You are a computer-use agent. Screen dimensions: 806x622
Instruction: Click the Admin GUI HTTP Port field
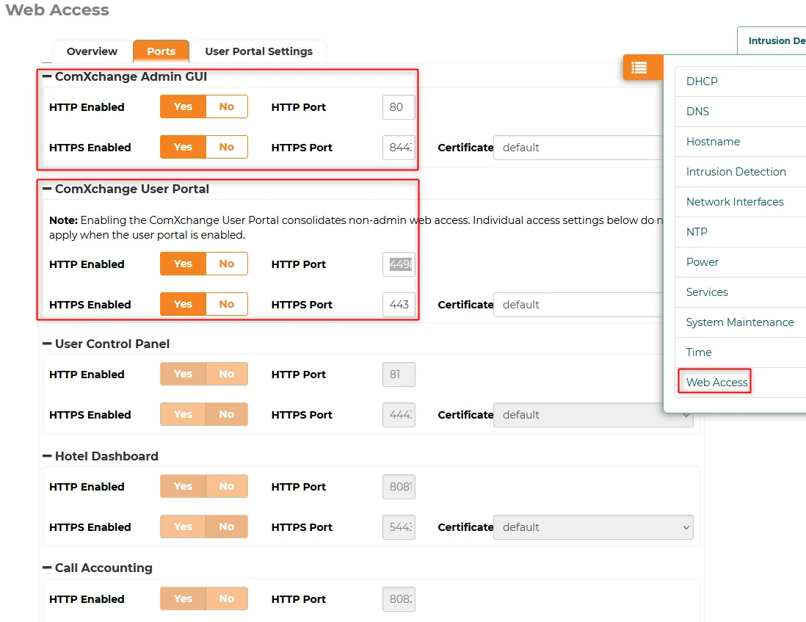pyautogui.click(x=399, y=107)
